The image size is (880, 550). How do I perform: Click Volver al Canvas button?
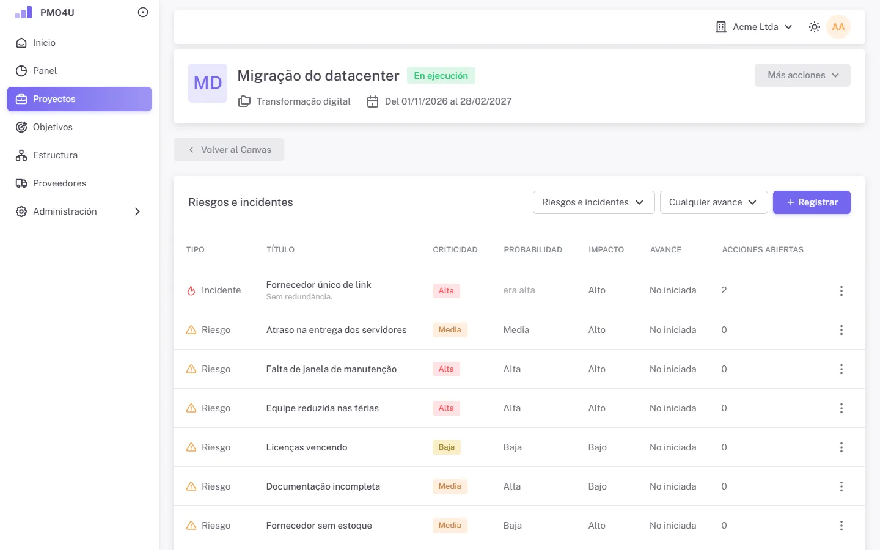[229, 150]
